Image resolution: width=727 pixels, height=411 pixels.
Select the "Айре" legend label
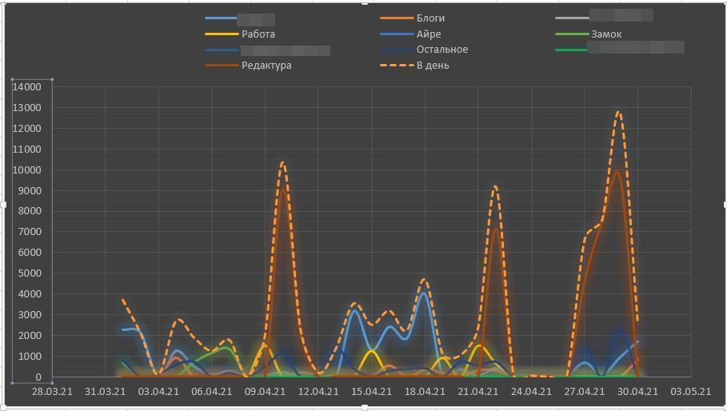(428, 34)
